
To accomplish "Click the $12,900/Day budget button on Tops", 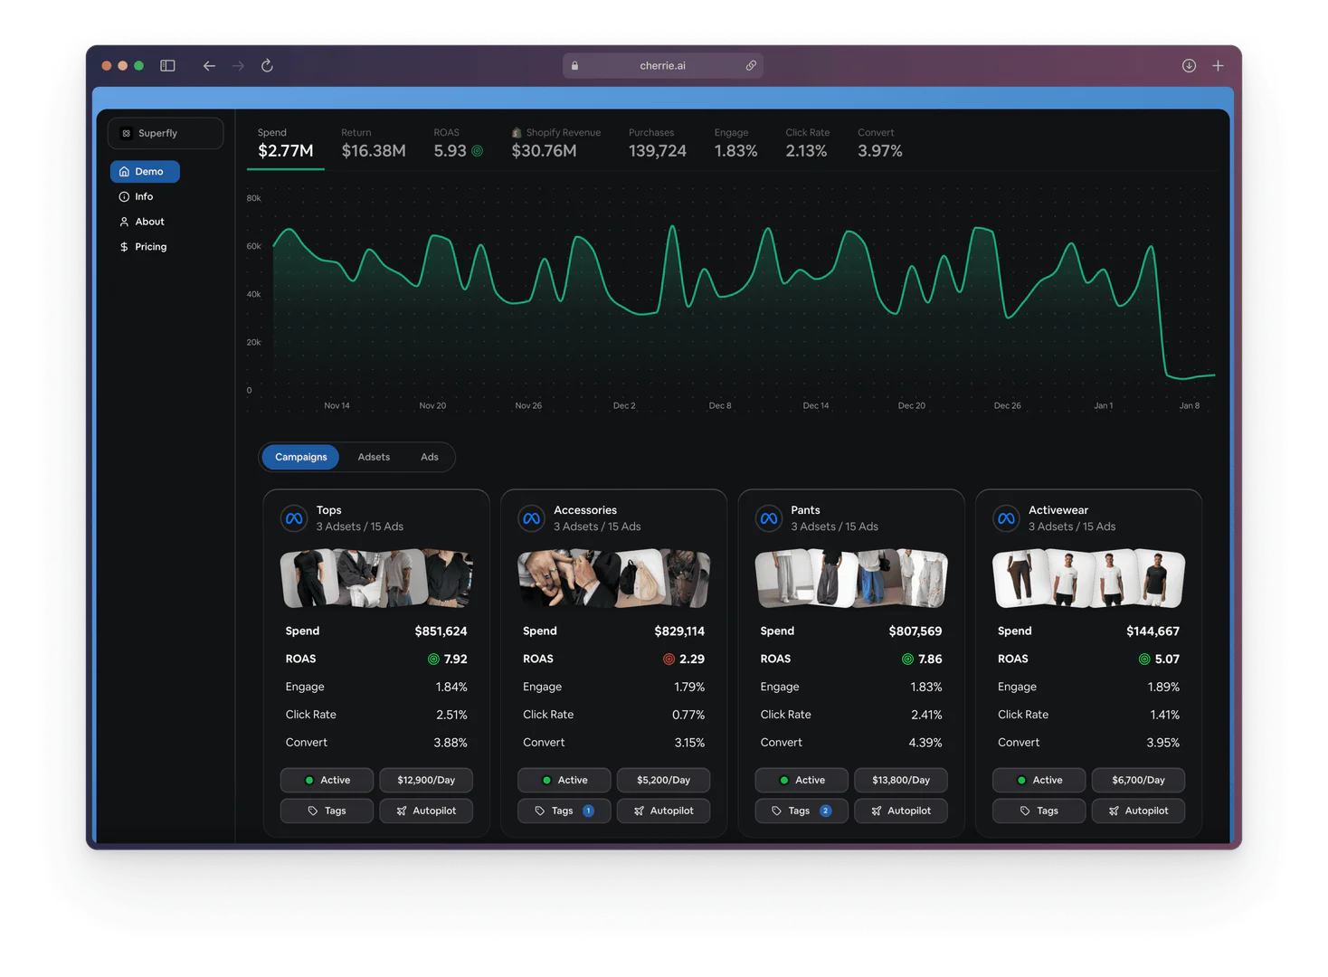I will pyautogui.click(x=426, y=780).
